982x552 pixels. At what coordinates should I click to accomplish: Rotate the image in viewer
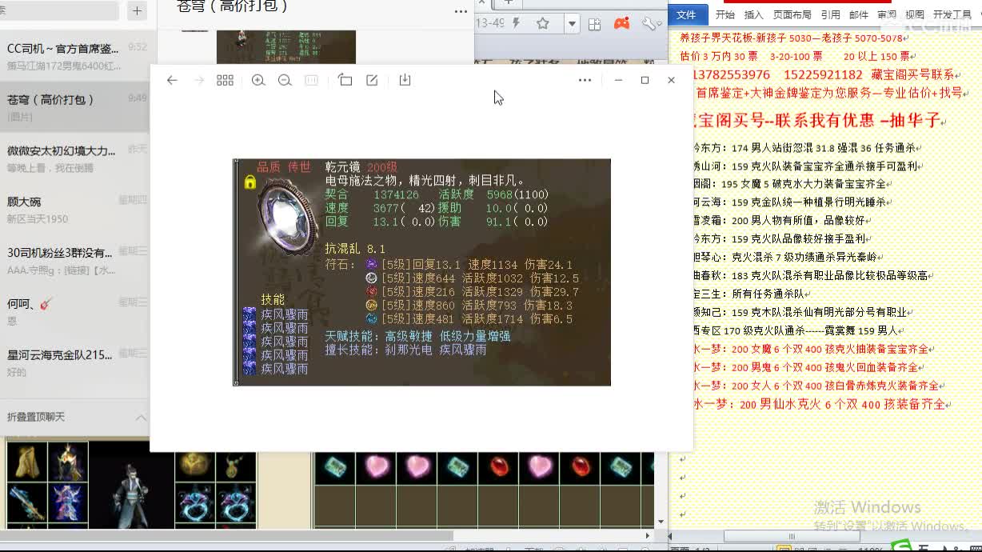[345, 80]
